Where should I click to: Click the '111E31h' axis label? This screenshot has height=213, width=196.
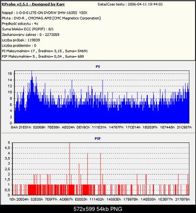click(99, 127)
